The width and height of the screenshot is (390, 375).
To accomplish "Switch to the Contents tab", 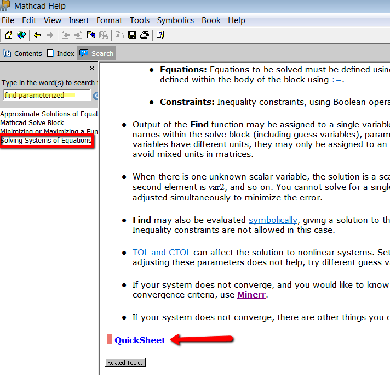I will click(x=22, y=53).
